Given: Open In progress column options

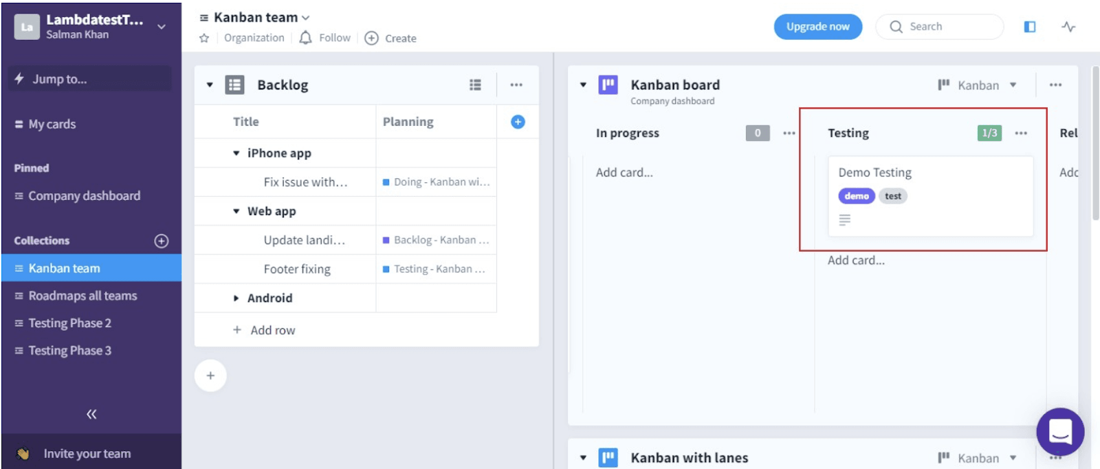Looking at the screenshot, I should tap(789, 133).
